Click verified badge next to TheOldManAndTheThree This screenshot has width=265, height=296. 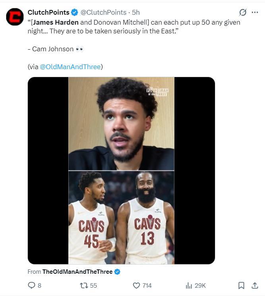click(117, 272)
